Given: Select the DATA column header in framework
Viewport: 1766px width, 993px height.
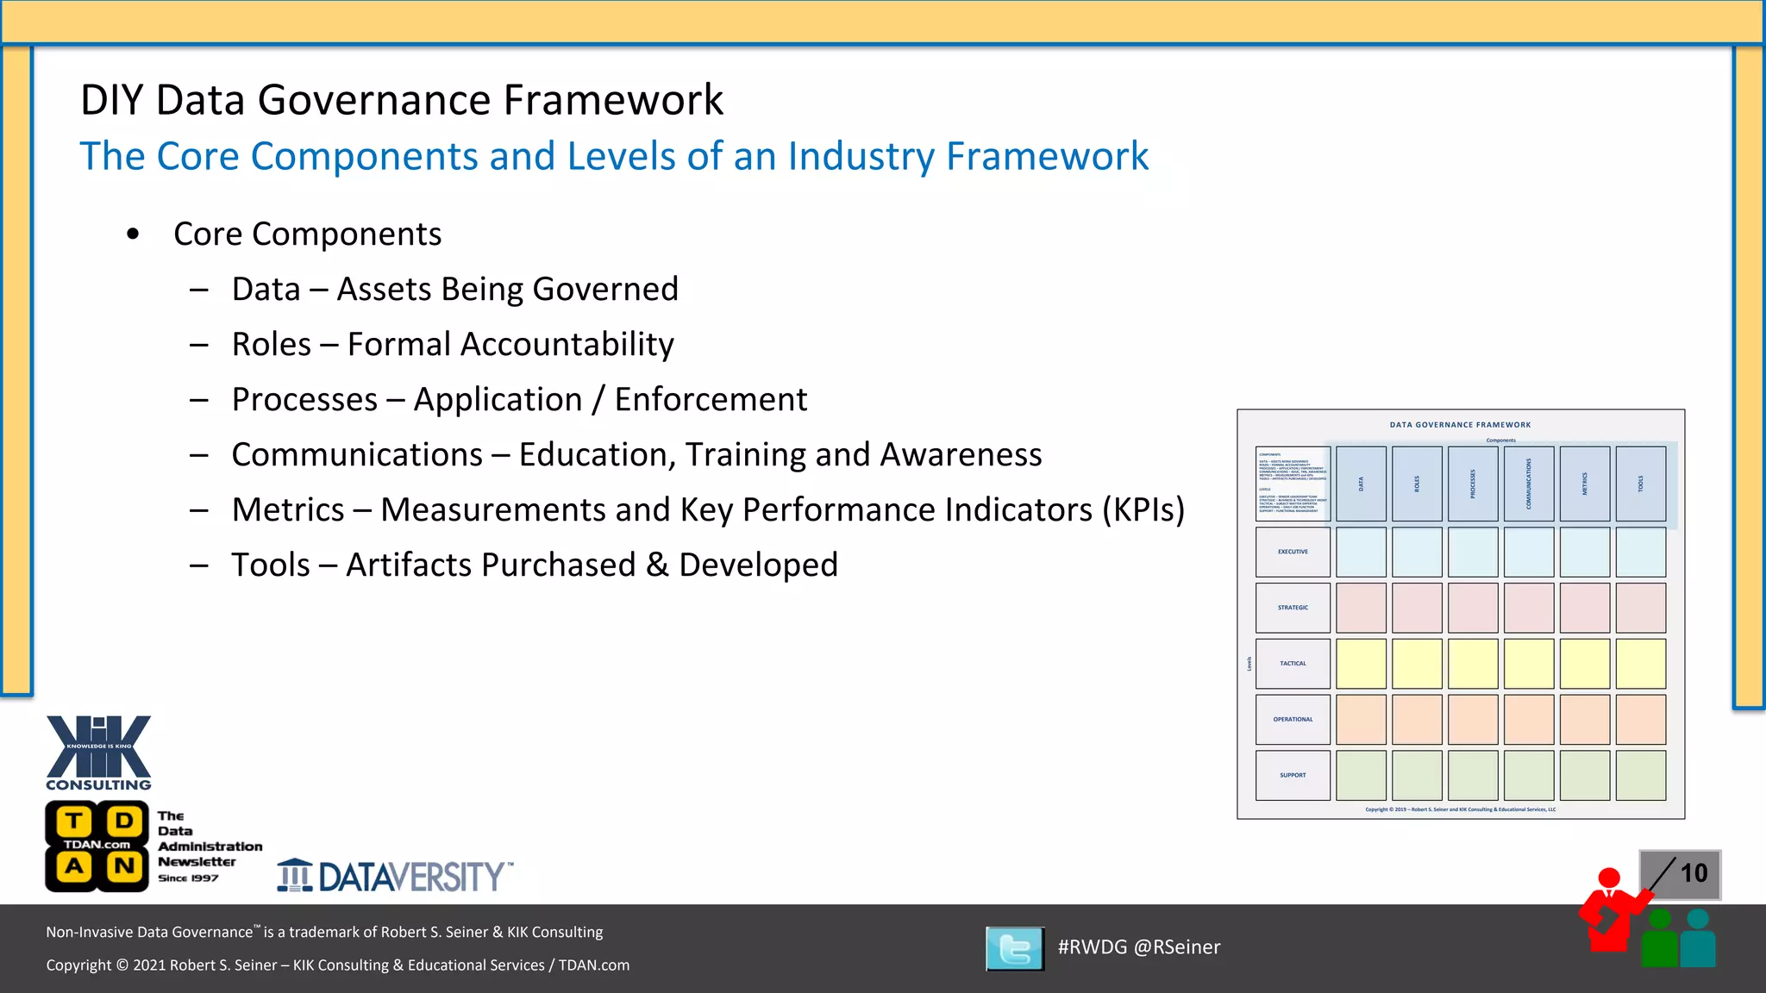Looking at the screenshot, I should click(x=1361, y=484).
